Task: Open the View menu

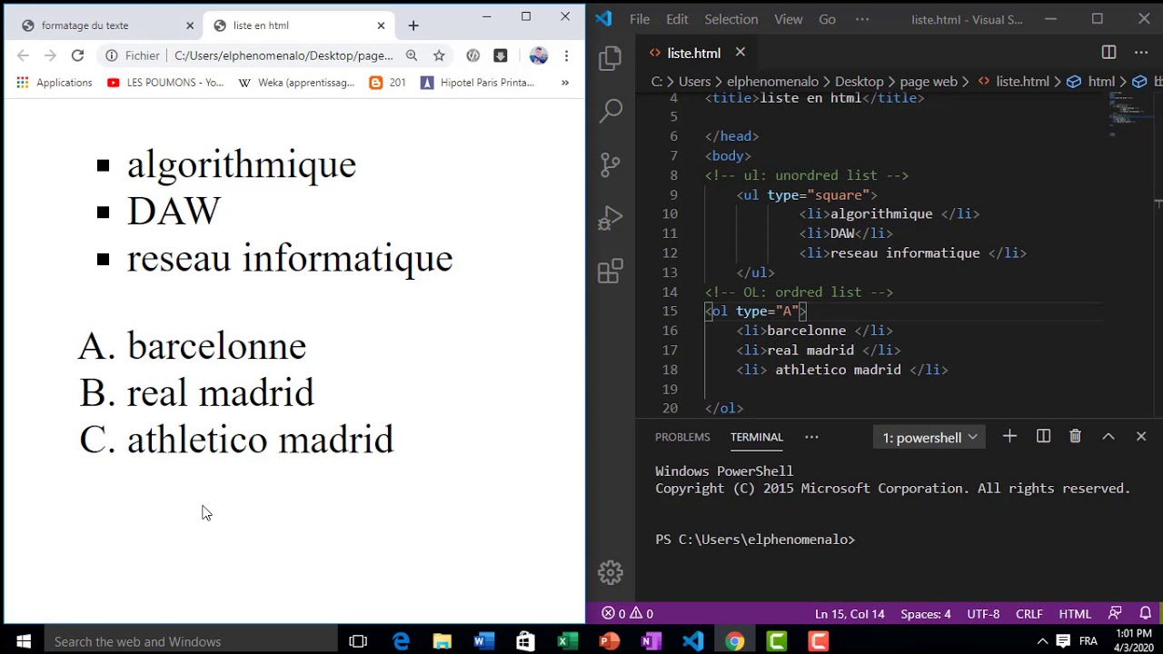Action: [x=789, y=19]
